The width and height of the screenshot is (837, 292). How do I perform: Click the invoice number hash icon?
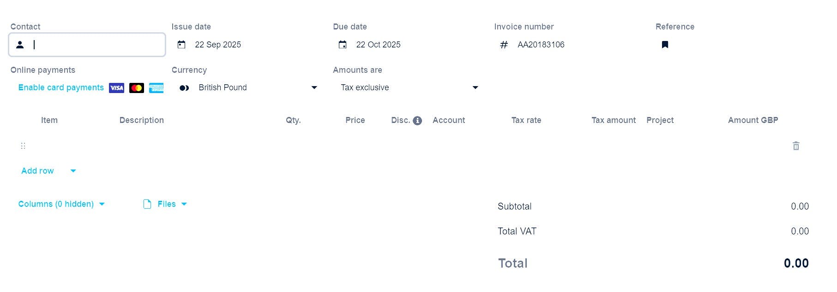[x=504, y=45]
